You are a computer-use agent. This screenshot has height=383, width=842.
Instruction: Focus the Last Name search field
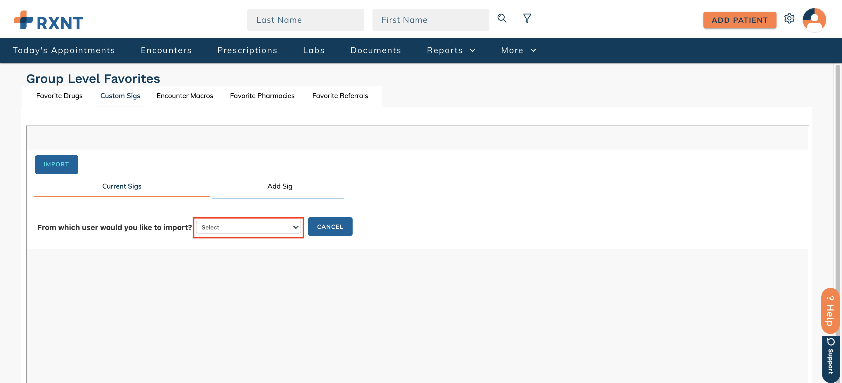point(305,20)
